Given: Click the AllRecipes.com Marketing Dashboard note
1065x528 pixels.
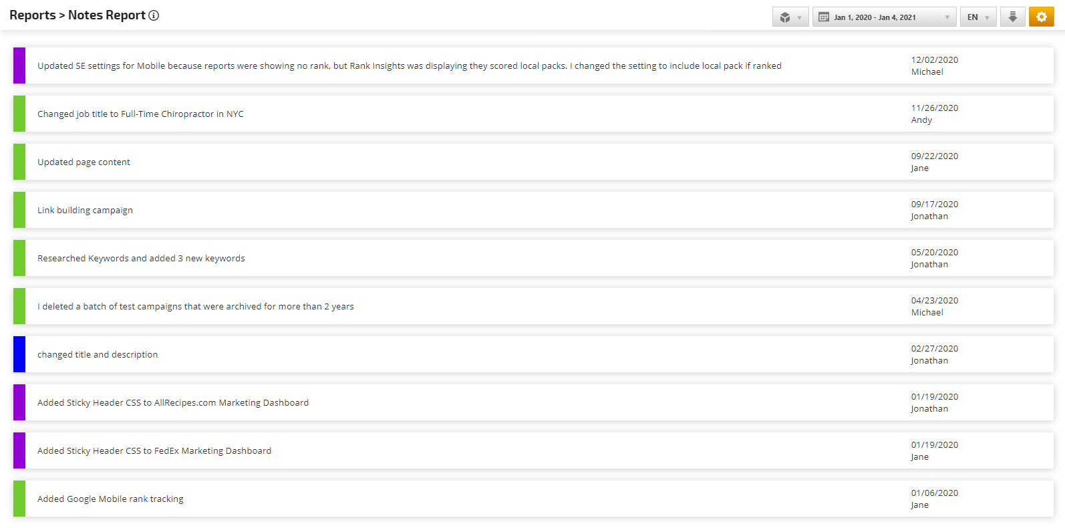Looking at the screenshot, I should pos(173,402).
